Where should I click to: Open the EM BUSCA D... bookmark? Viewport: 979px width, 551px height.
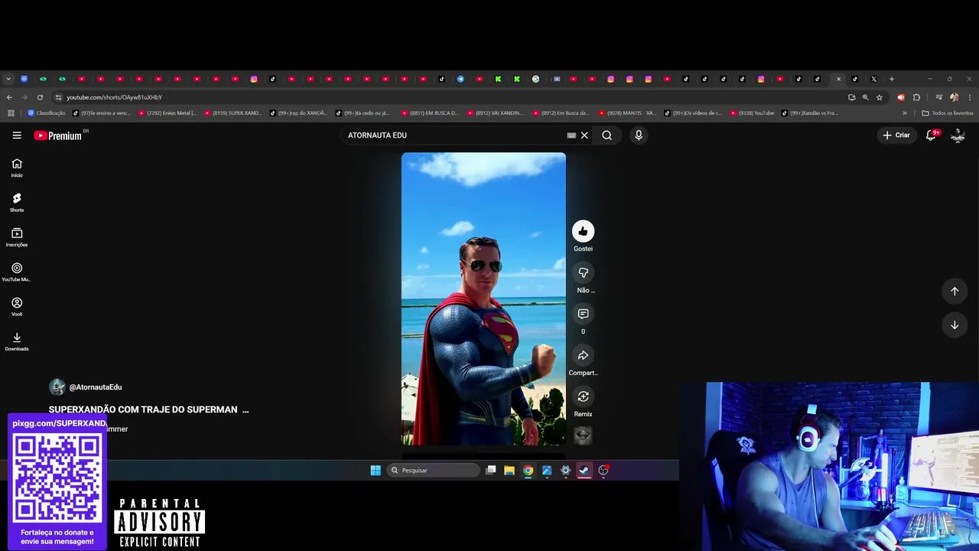430,113
